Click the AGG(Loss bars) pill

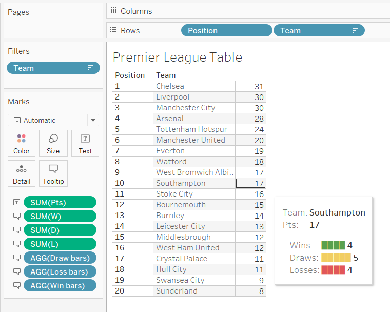(60, 271)
